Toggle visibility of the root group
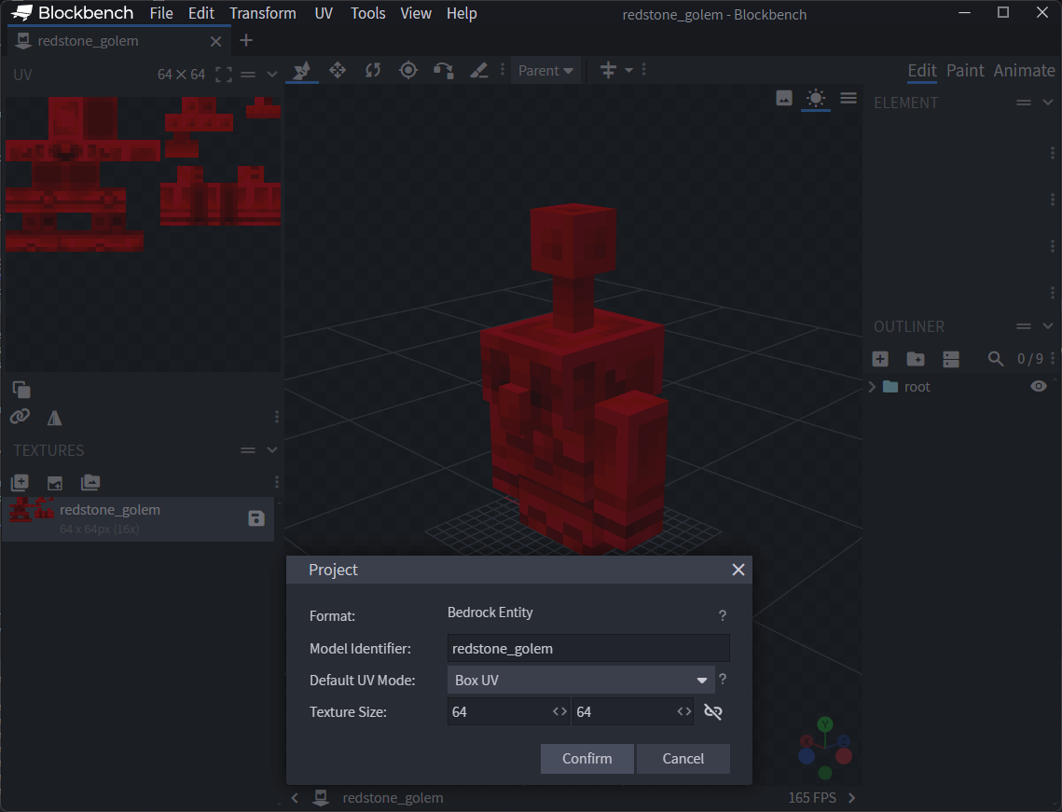1062x812 pixels. [x=1039, y=387]
